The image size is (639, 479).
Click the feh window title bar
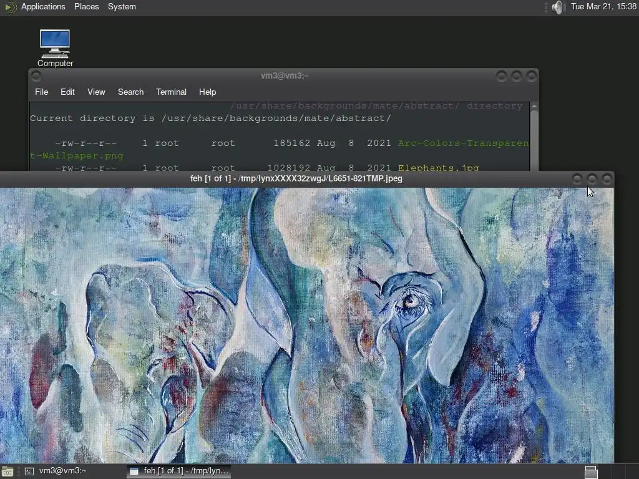pos(296,179)
